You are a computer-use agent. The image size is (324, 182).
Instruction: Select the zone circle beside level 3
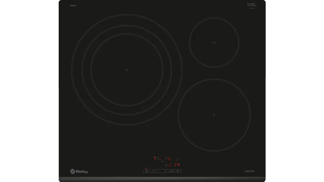click(166, 165)
